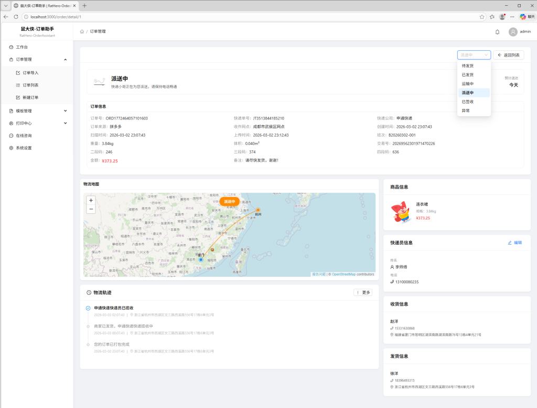Select 异常 status option
The image size is (537, 408).
click(465, 111)
